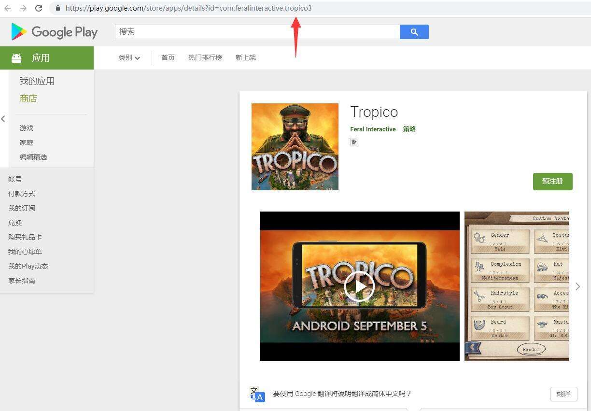Image resolution: width=591 pixels, height=411 pixels.
Task: Open 热门排行榜 top charts
Action: tap(205, 57)
